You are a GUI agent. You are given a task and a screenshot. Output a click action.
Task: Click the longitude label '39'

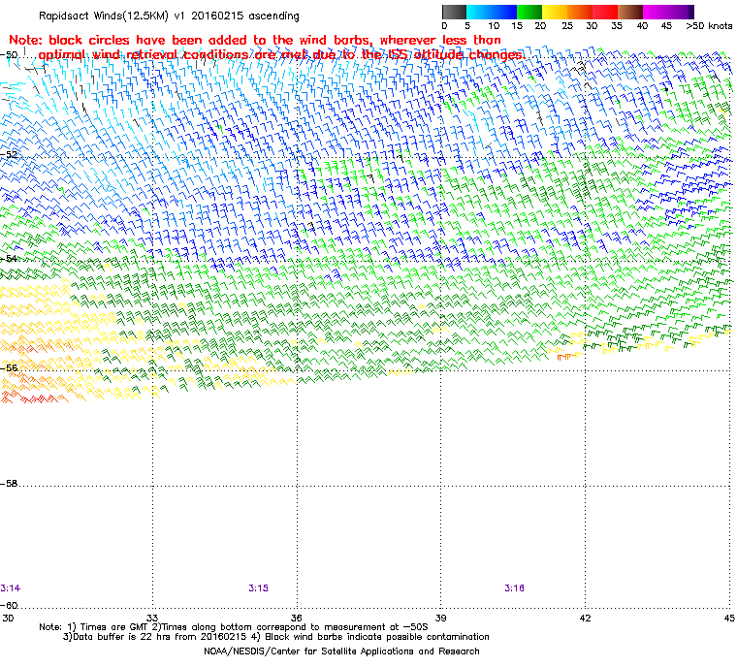coord(441,618)
